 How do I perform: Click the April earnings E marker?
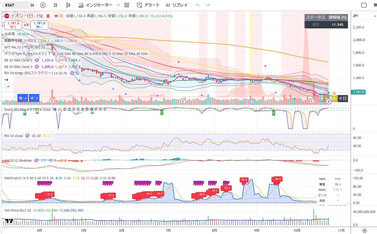(52, 101)
